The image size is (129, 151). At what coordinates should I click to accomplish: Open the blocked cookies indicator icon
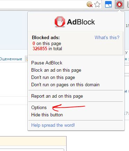[x=89, y=5]
